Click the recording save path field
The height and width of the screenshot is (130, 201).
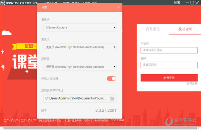point(80,98)
